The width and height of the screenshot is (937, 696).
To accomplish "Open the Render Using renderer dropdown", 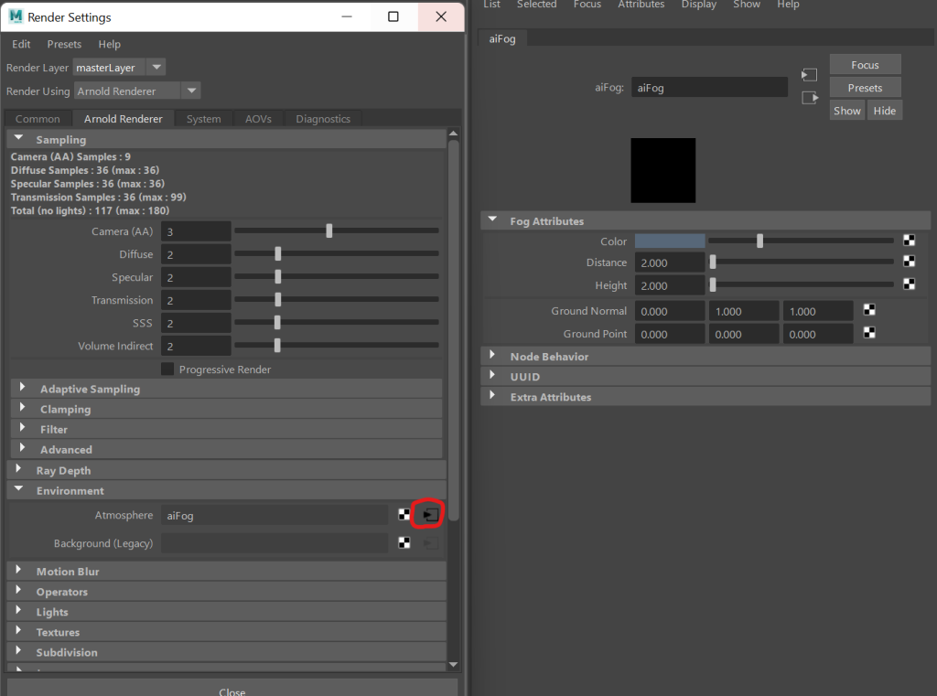I will [x=191, y=91].
